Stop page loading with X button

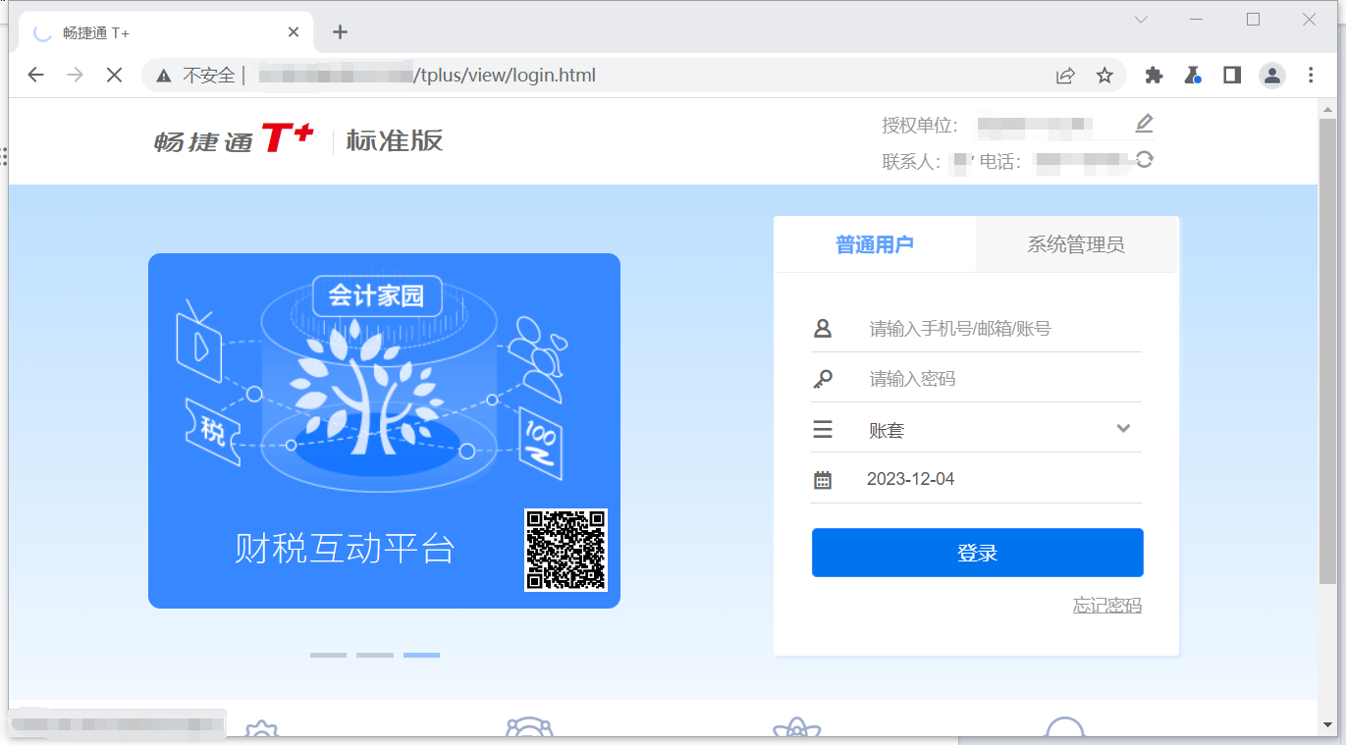click(114, 75)
